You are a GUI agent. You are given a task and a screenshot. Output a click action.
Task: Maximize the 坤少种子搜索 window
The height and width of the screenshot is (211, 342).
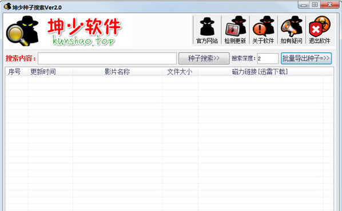tap(315, 5)
